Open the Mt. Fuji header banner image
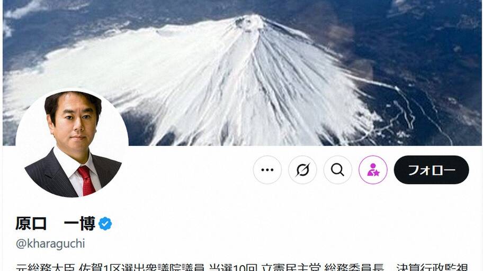 click(242, 73)
